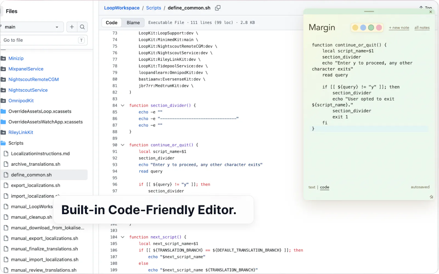
Task: Click the Margin panel resize corner icon
Action: (x=431, y=197)
